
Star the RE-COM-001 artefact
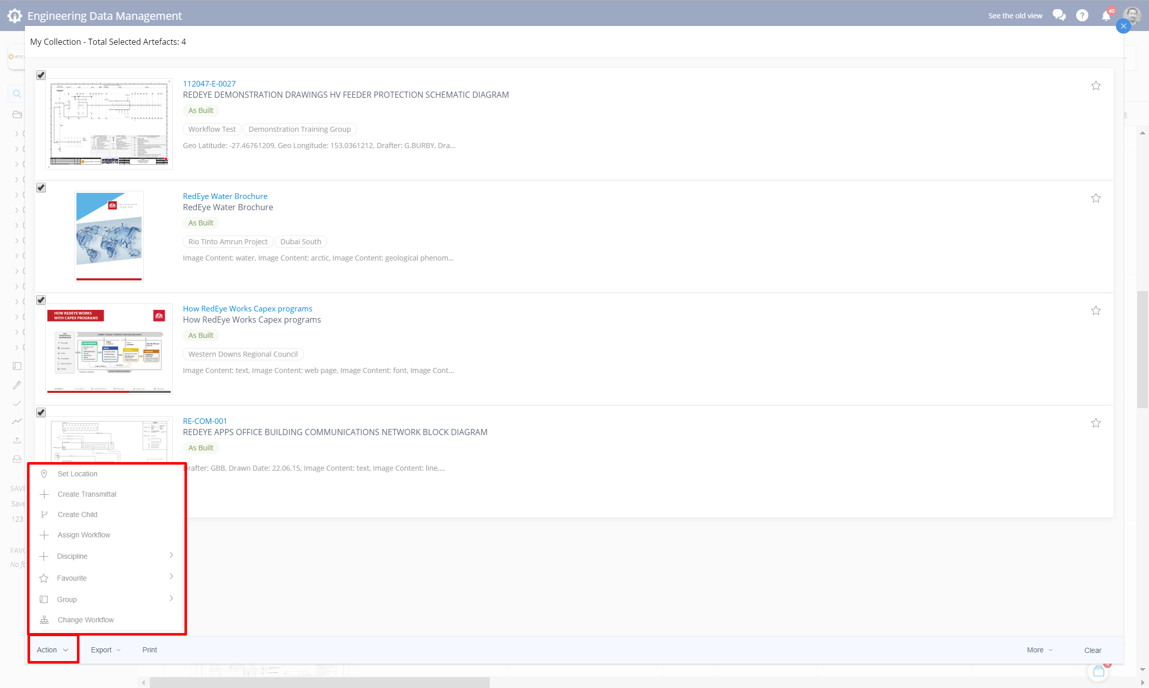pos(1096,423)
